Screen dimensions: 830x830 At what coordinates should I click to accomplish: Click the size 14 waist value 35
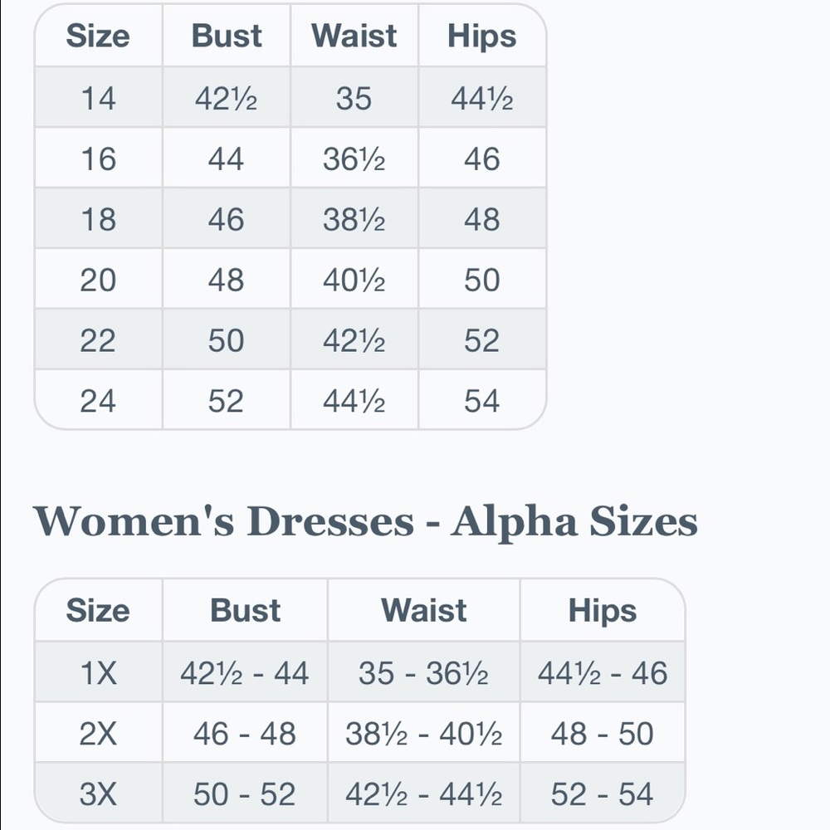pyautogui.click(x=354, y=99)
